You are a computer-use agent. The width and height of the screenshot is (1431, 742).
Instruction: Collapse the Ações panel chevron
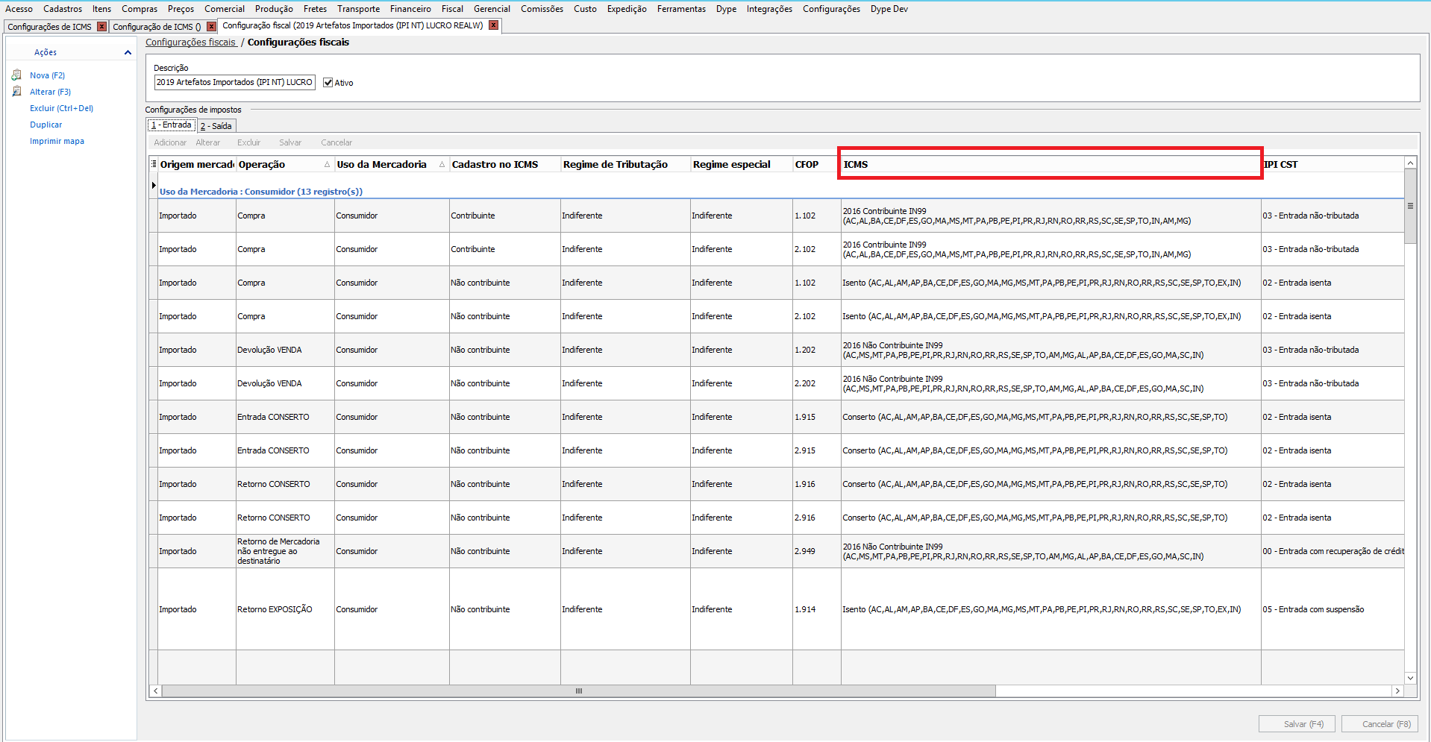click(x=128, y=52)
